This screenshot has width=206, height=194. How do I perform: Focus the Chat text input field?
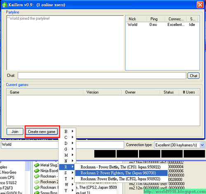click(102, 76)
